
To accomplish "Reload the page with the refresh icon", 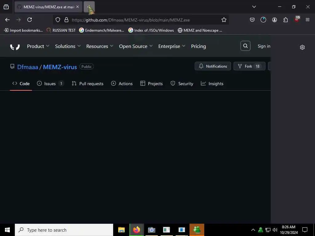I will (x=30, y=20).
